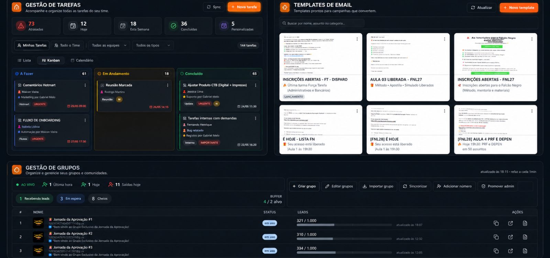Open menu of [FNL28] AULA 4 PRF E DEPEN template
This screenshot has height=258, width=550.
click(532, 111)
